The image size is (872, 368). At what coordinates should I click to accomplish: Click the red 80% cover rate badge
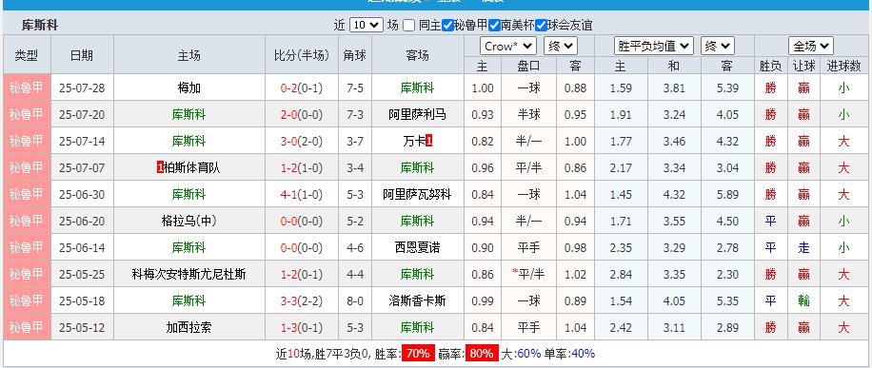tap(482, 354)
